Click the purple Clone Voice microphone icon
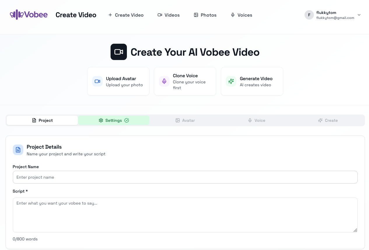 coord(164,81)
